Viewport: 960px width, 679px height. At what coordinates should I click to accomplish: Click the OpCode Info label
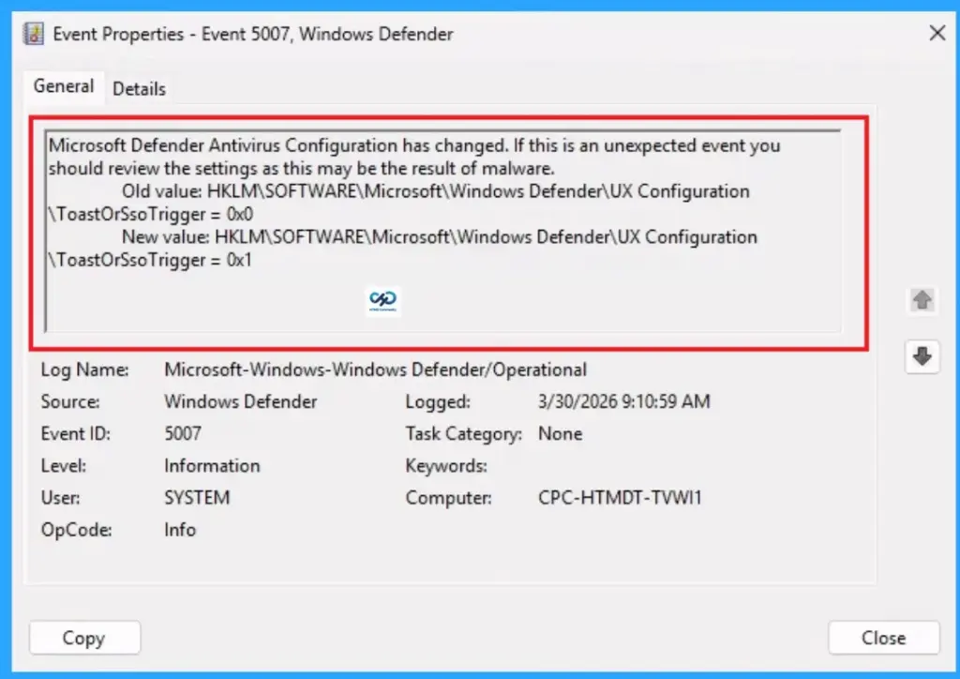(x=178, y=530)
